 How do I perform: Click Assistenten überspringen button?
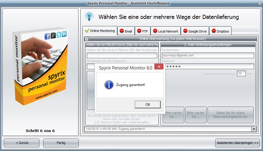click(238, 143)
